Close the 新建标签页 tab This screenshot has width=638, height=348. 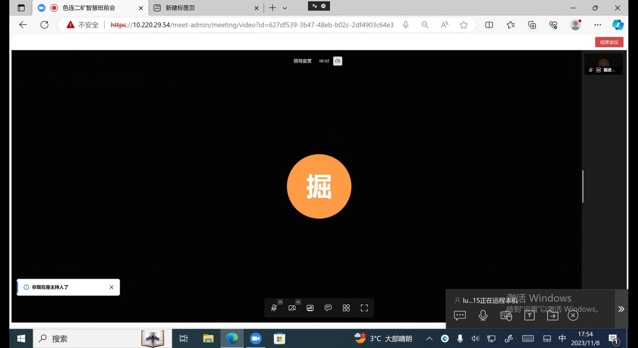coord(256,8)
